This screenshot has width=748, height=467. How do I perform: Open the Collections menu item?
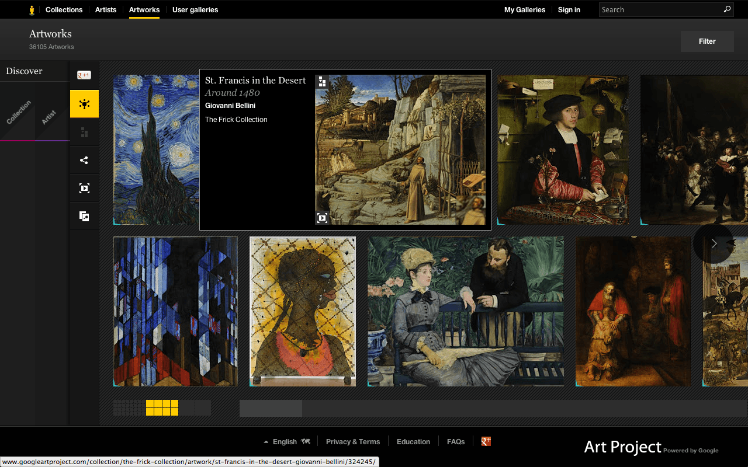coord(64,9)
